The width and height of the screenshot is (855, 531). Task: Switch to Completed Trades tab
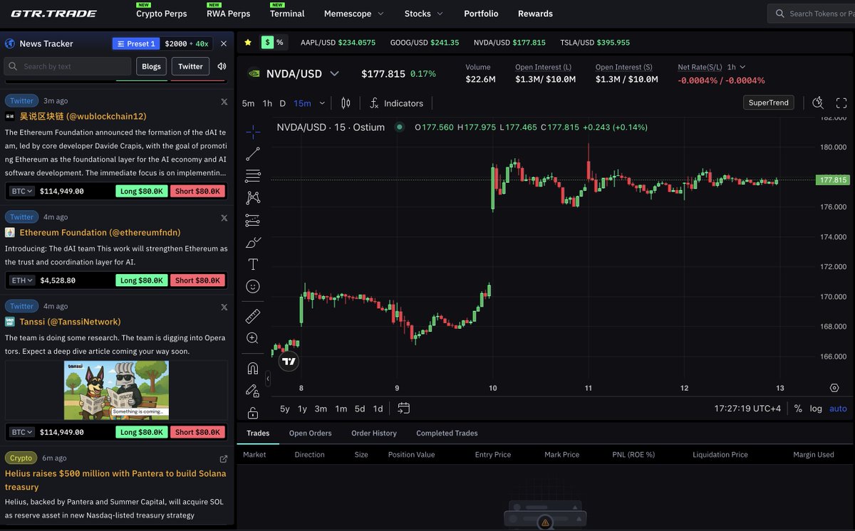tap(447, 433)
